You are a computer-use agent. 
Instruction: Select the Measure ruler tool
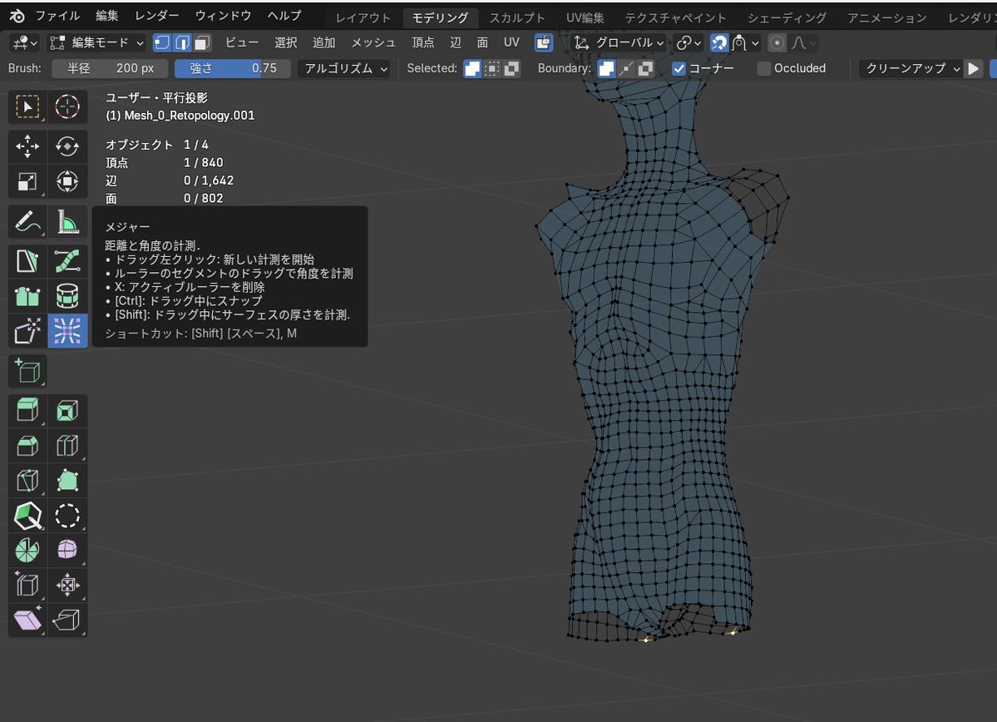click(67, 222)
